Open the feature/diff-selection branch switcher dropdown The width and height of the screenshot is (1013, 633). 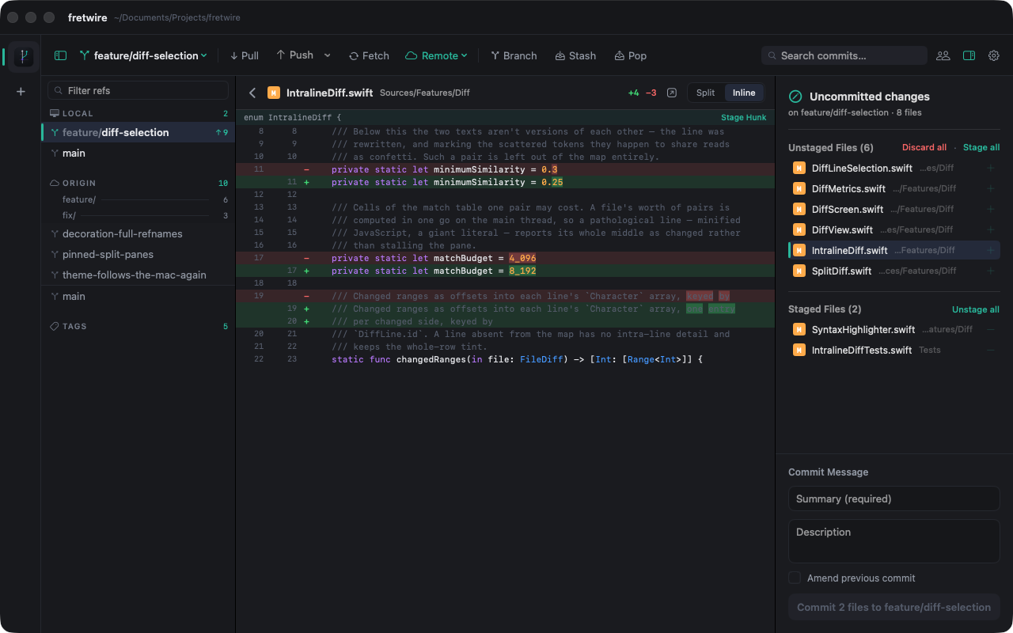[x=142, y=55]
